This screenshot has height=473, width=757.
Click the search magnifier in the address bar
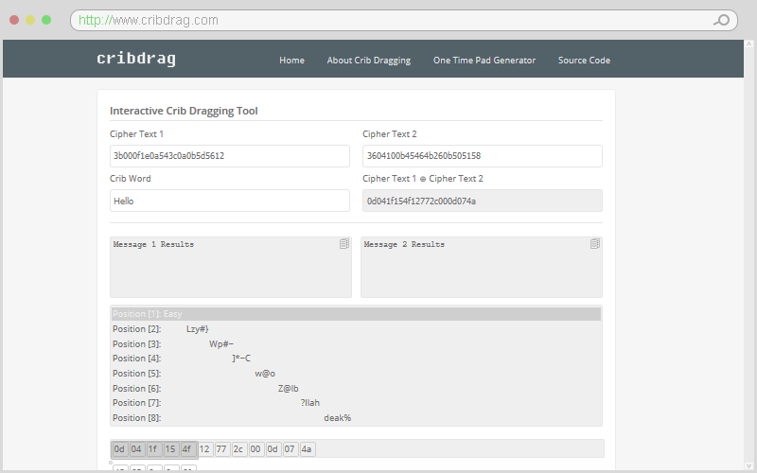(721, 20)
